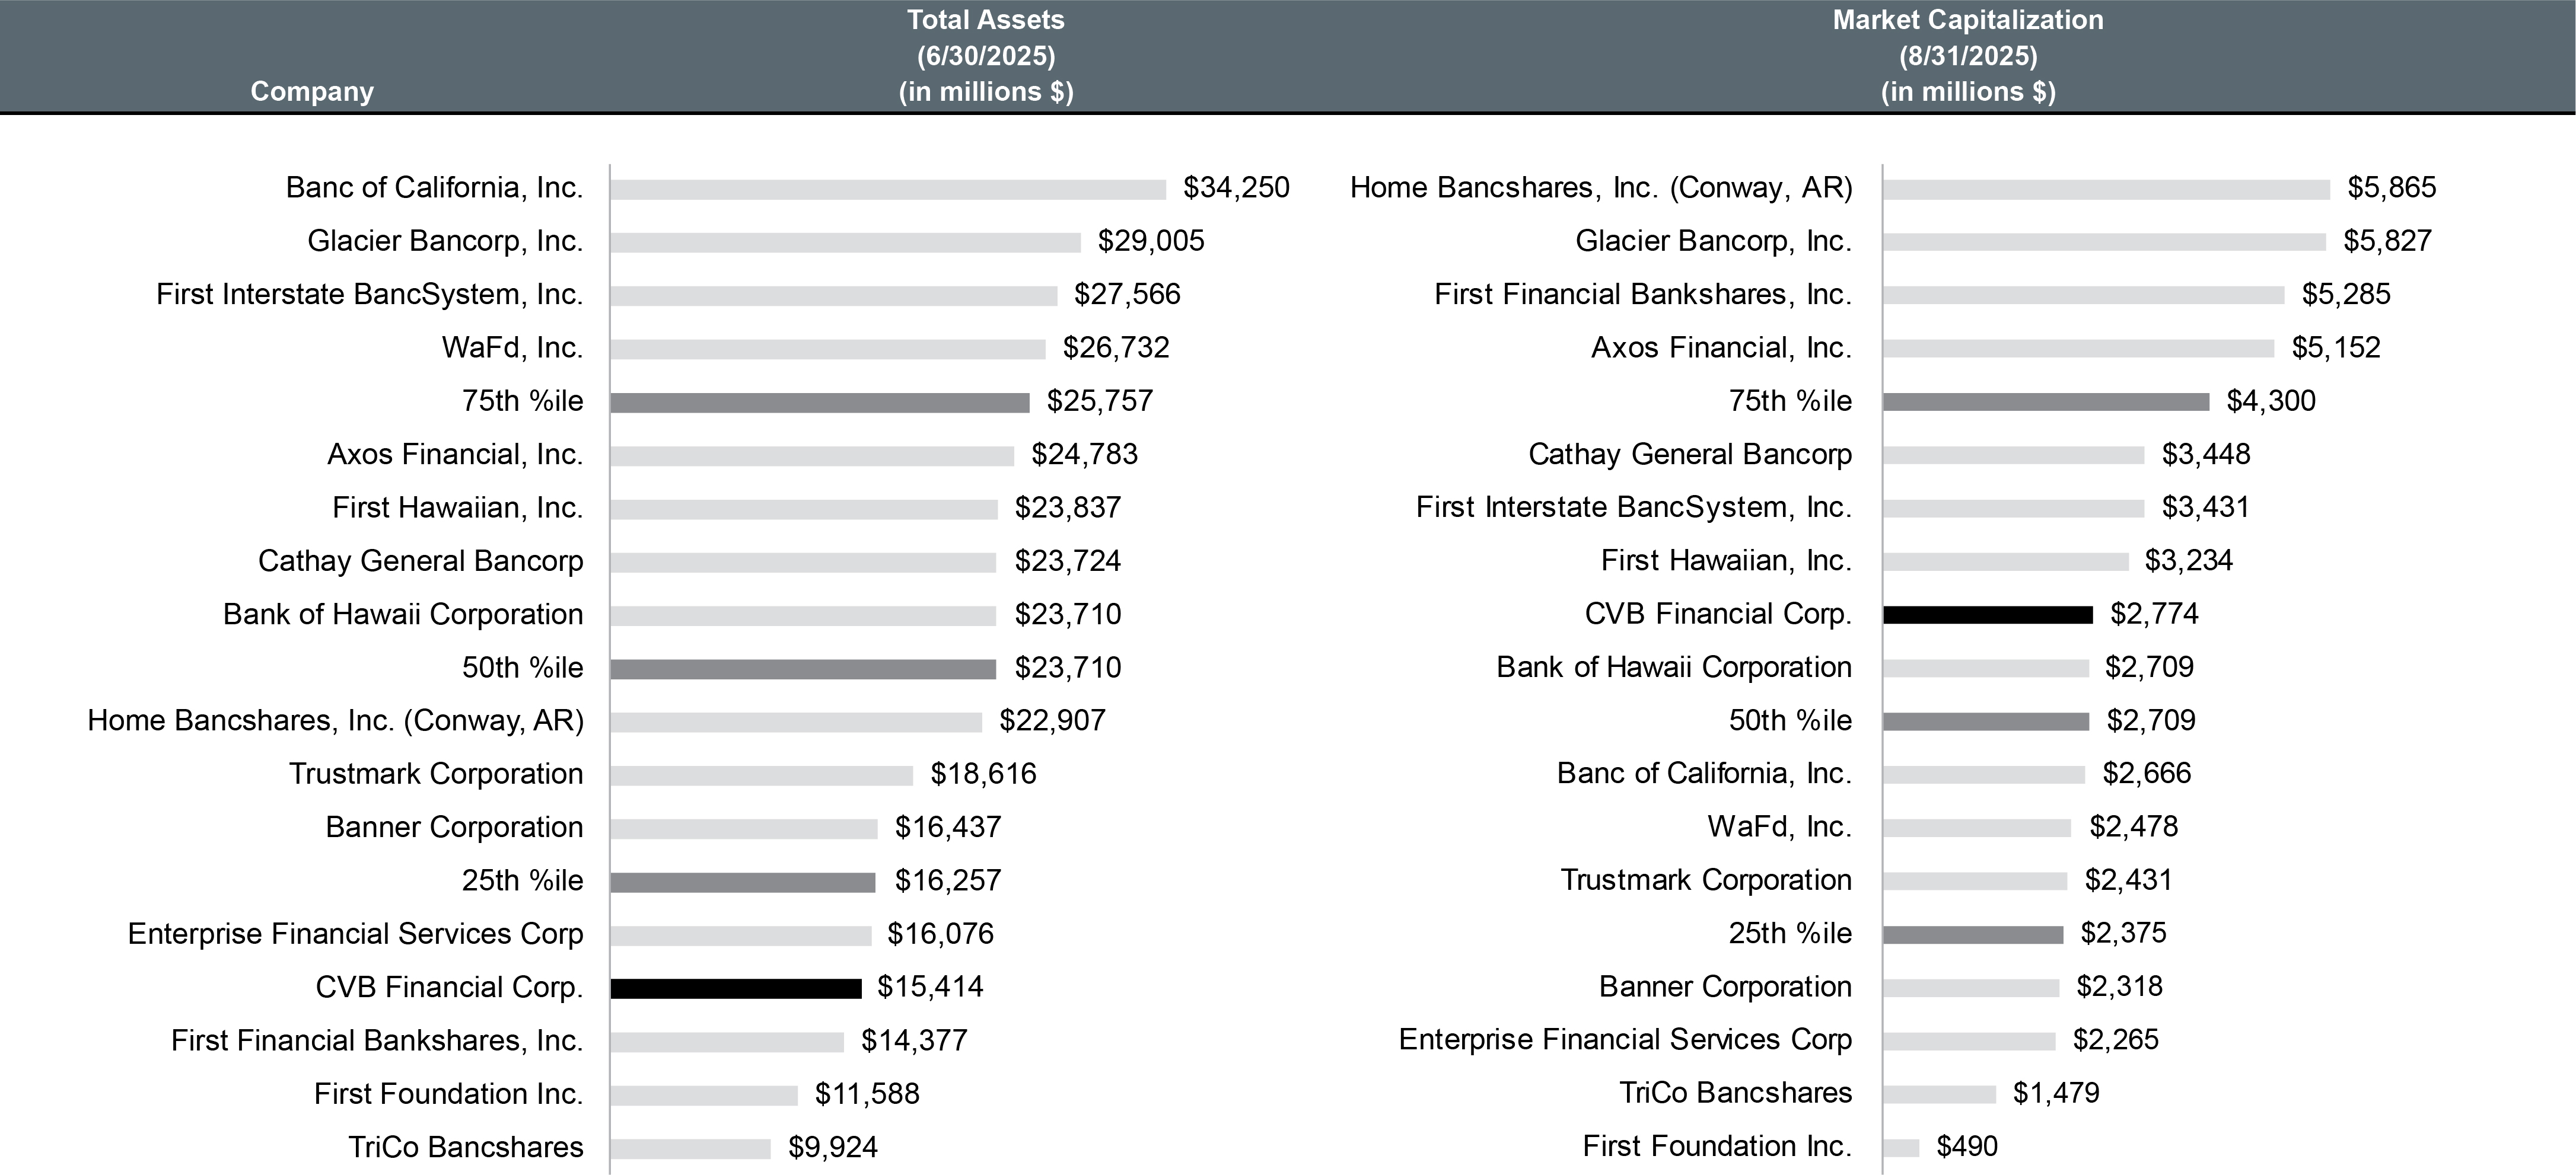
Task: Click the Glacier Bancorp label under Total Assets
Action: click(445, 241)
